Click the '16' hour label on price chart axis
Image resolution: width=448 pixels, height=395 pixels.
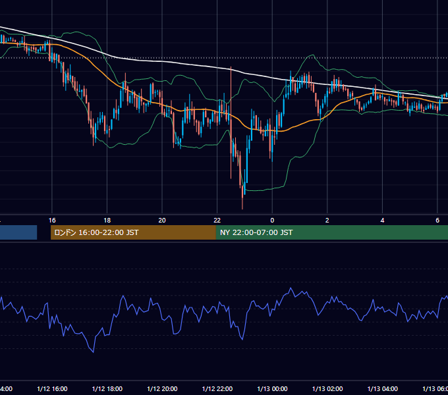coord(52,221)
